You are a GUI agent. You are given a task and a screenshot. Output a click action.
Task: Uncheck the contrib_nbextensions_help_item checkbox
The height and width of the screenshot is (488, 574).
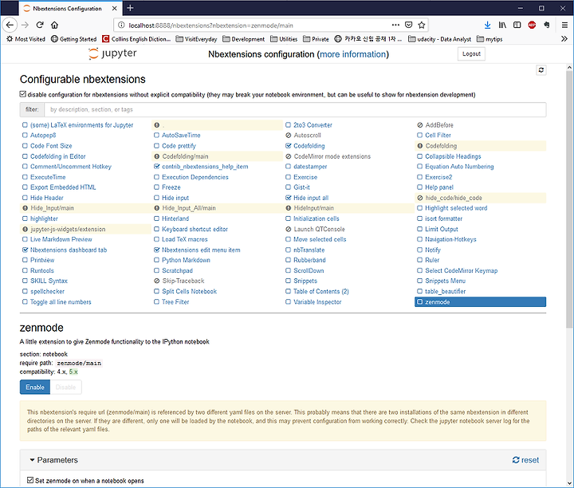[157, 167]
